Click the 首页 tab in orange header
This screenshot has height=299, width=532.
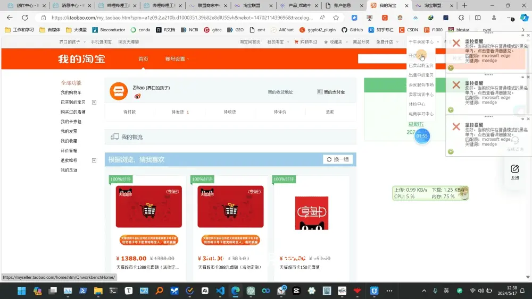click(x=143, y=59)
